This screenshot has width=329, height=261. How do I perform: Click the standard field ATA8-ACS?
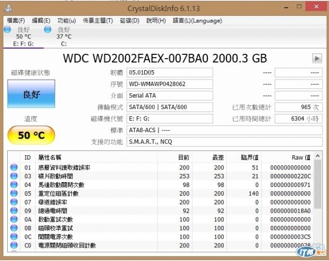point(224,130)
